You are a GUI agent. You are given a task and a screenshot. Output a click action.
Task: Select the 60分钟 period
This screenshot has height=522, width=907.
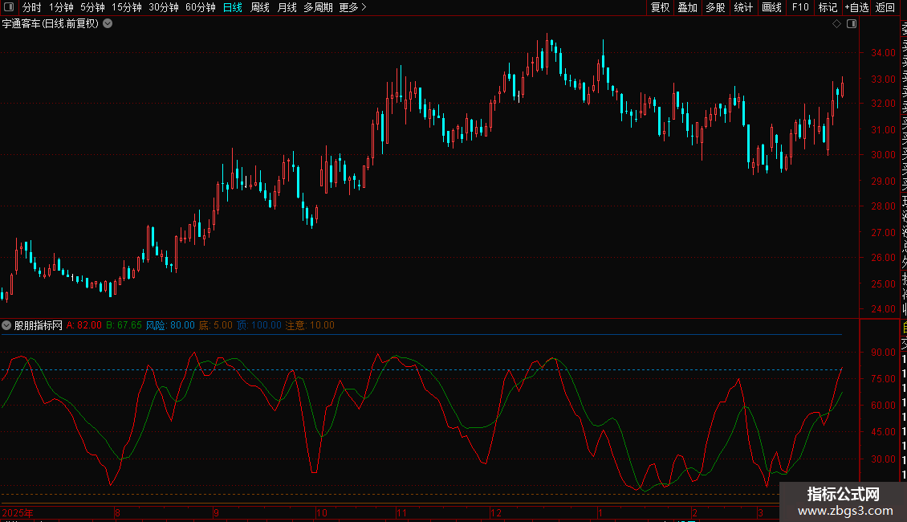click(x=200, y=7)
